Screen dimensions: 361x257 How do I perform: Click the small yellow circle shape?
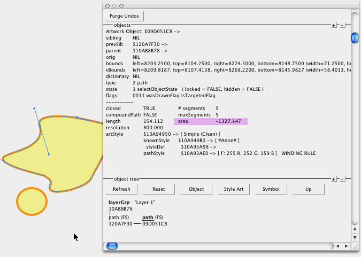click(x=33, y=201)
